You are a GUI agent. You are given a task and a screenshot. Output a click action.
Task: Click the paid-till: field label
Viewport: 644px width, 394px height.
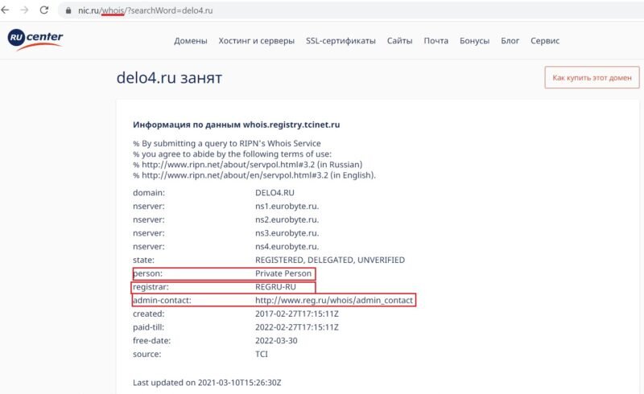click(x=148, y=327)
